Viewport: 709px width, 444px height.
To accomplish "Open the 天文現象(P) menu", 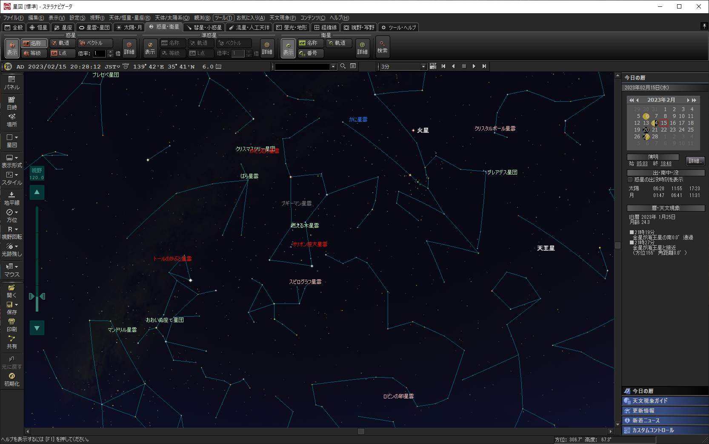I will (283, 18).
